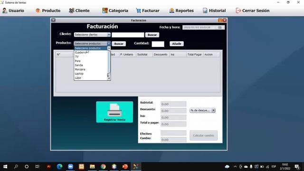Open the Reportes menu

[x=181, y=10]
